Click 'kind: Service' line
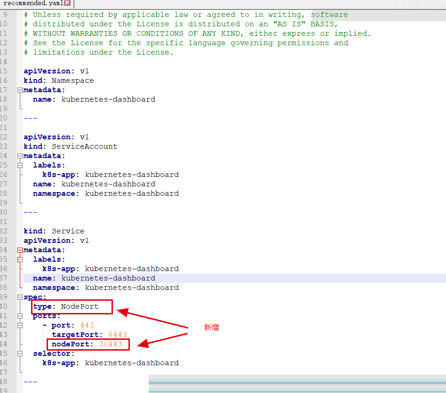The image size is (446, 393). [54, 231]
